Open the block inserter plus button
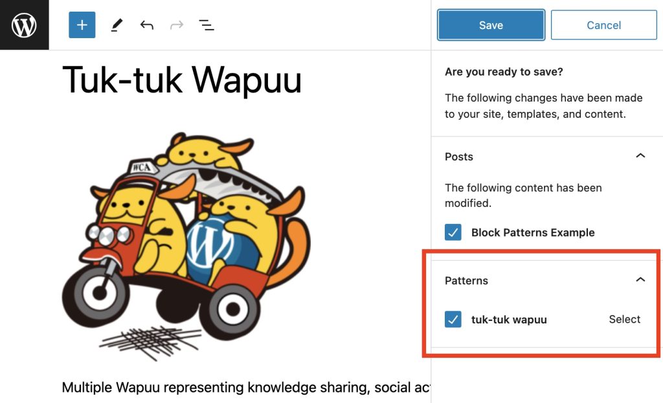Viewport: 663px width, 403px height. click(x=82, y=25)
